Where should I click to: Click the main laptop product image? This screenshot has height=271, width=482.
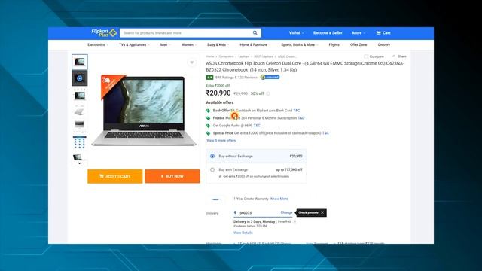pos(144,111)
